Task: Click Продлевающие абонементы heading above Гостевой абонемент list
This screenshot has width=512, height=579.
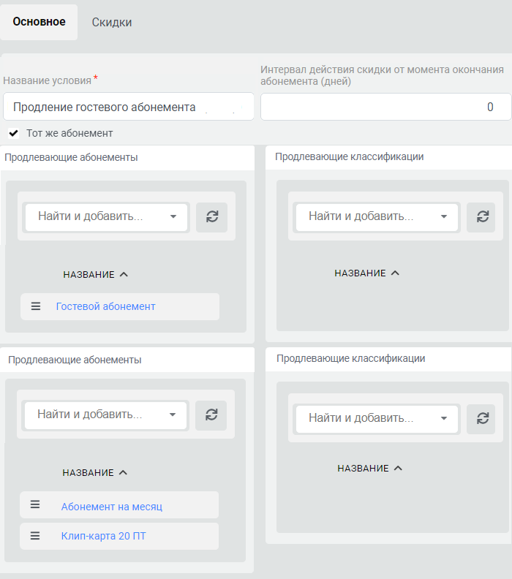Action: click(x=71, y=157)
